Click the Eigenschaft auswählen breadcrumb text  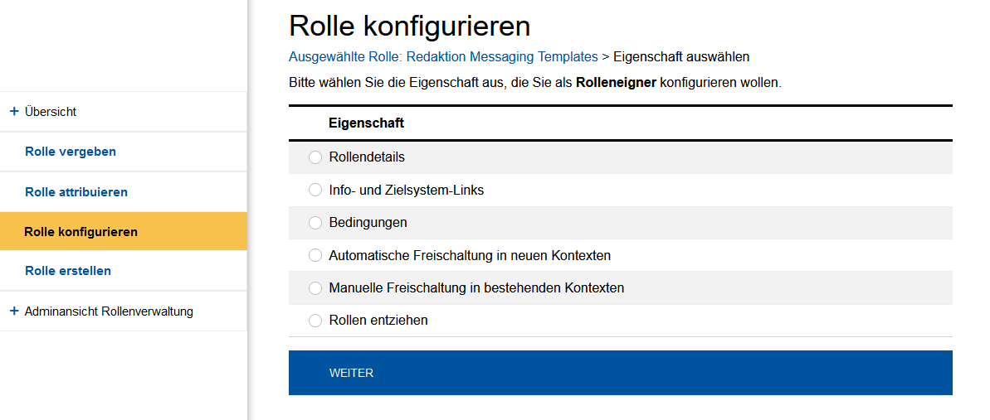pyautogui.click(x=681, y=57)
